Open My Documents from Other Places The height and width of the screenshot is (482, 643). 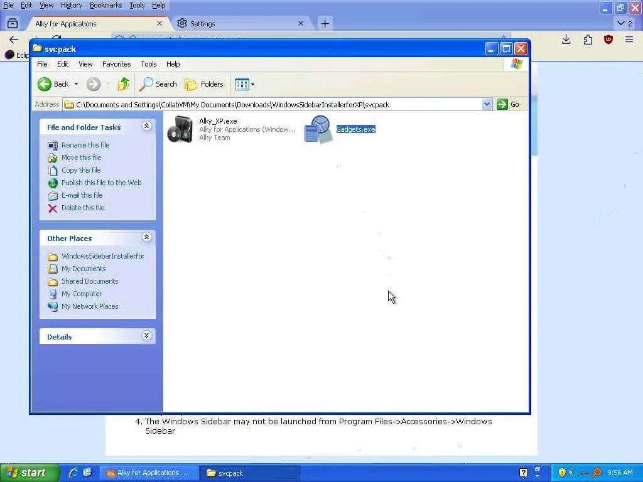pyautogui.click(x=84, y=269)
